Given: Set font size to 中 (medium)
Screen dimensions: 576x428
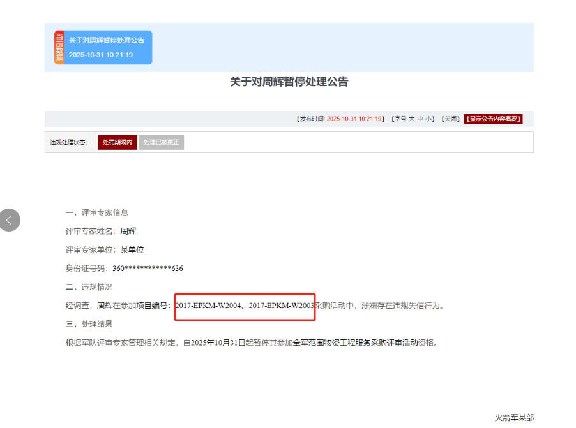Looking at the screenshot, I should pyautogui.click(x=420, y=119).
